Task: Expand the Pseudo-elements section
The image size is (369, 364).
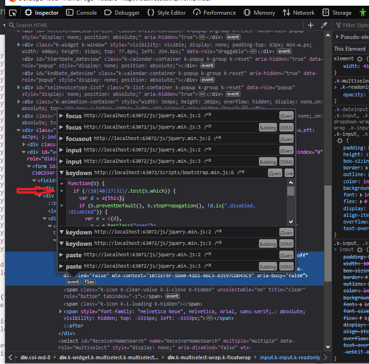Action: (337, 37)
